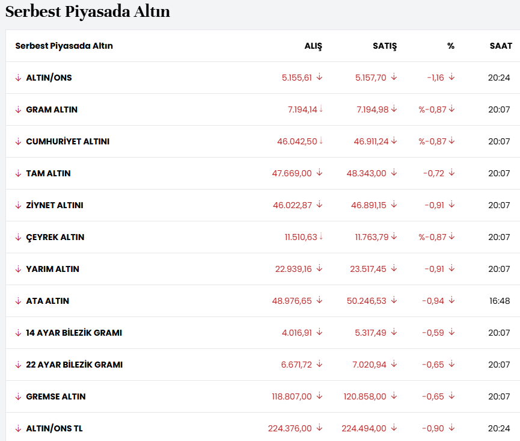Click the arrow after ÇEYREK ALTIN sell price 11.763,79

coord(394,236)
